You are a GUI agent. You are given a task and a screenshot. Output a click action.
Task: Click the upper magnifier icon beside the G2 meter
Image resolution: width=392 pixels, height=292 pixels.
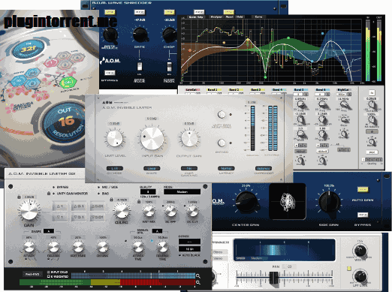(x=198, y=275)
